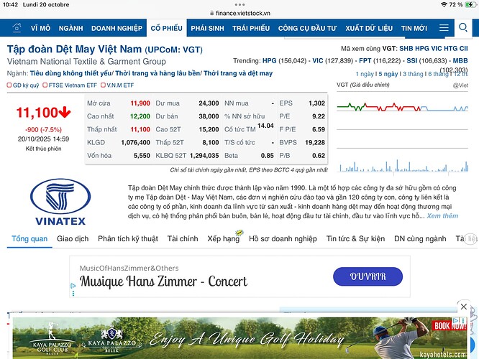Click the Tập đoàn Dệt May Việt Nam title

coord(74,49)
